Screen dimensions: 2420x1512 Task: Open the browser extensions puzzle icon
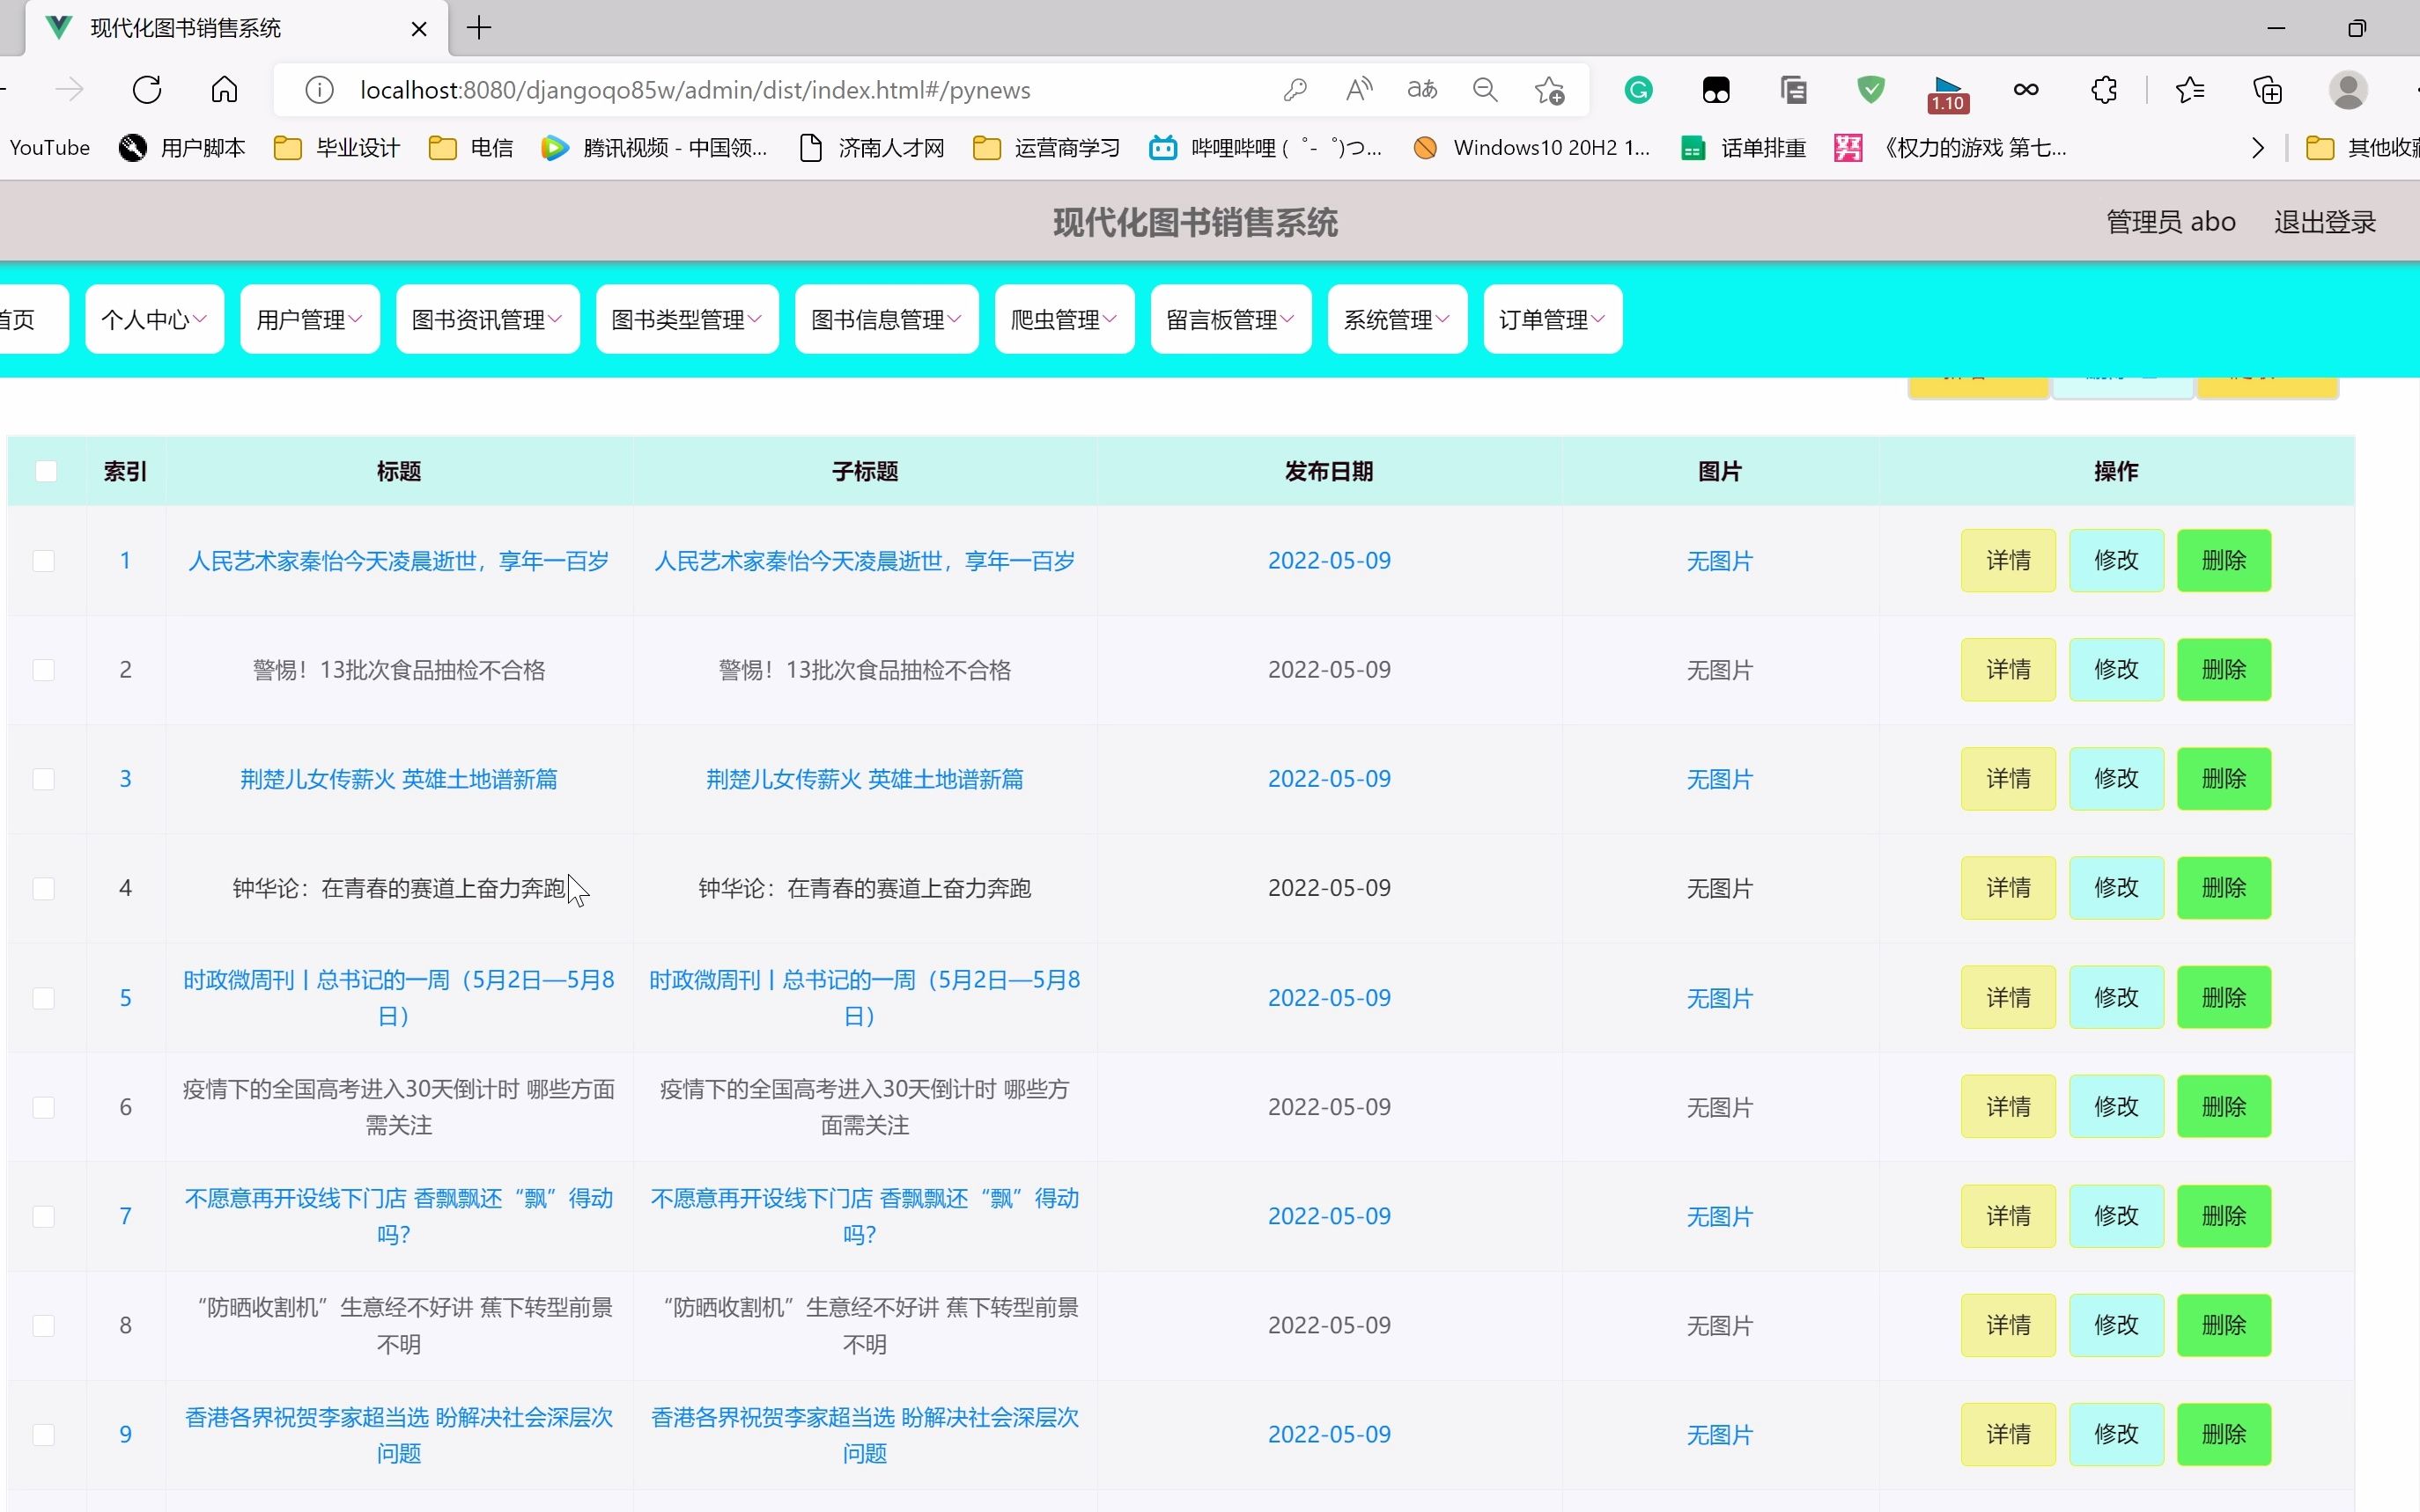point(2103,89)
